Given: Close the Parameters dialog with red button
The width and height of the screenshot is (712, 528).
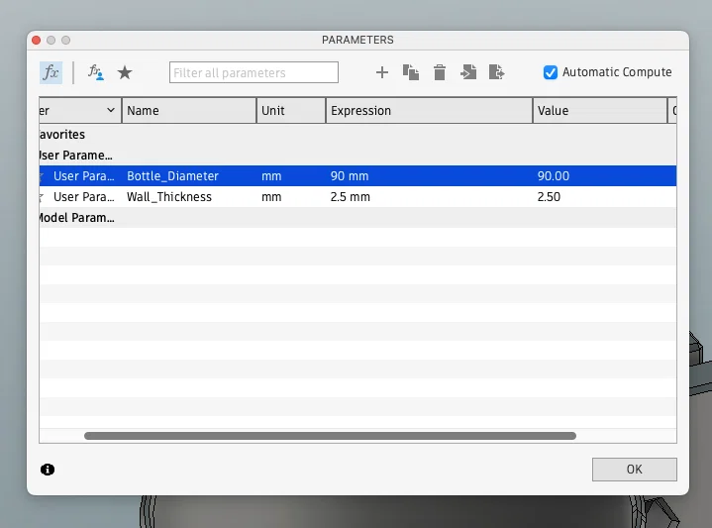Looking at the screenshot, I should tap(37, 40).
